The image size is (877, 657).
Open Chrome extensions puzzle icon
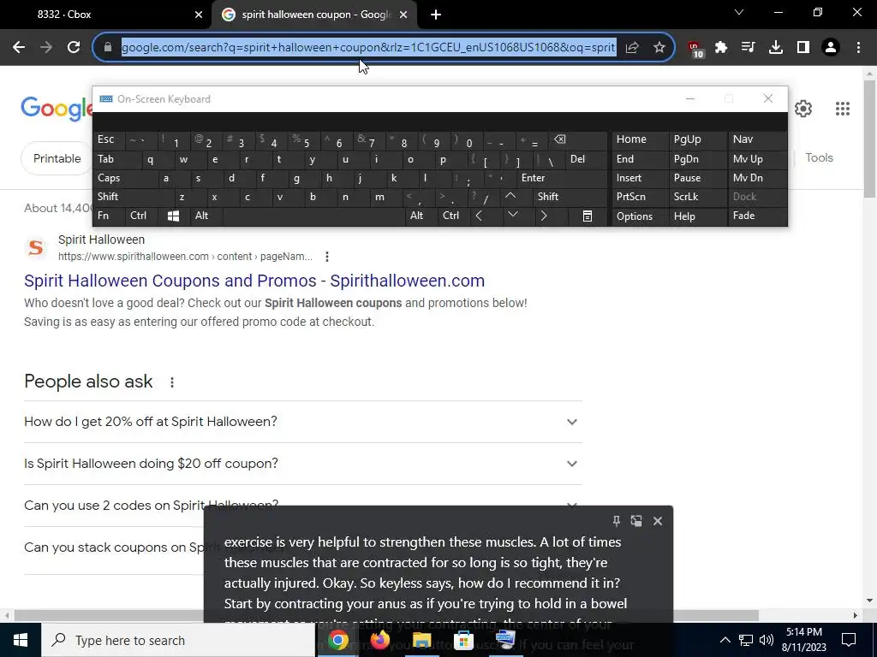(x=721, y=48)
